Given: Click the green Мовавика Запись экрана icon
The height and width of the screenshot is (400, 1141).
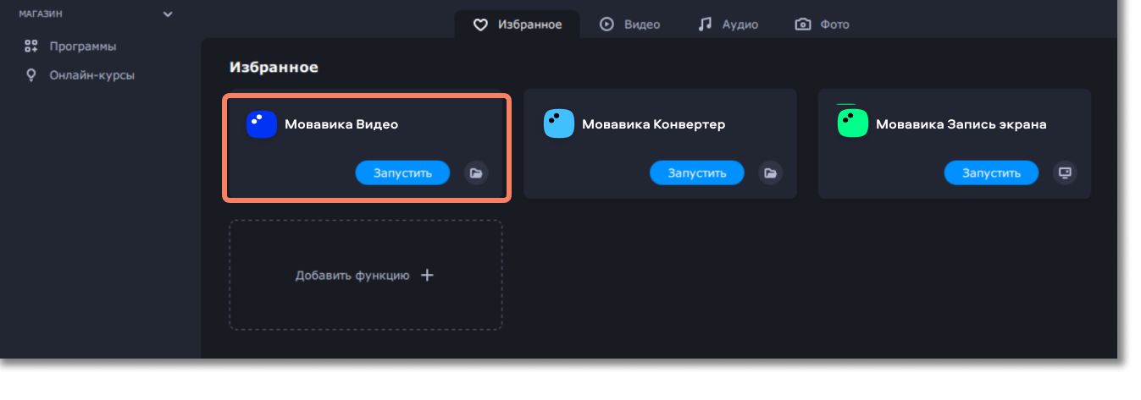Looking at the screenshot, I should [852, 123].
